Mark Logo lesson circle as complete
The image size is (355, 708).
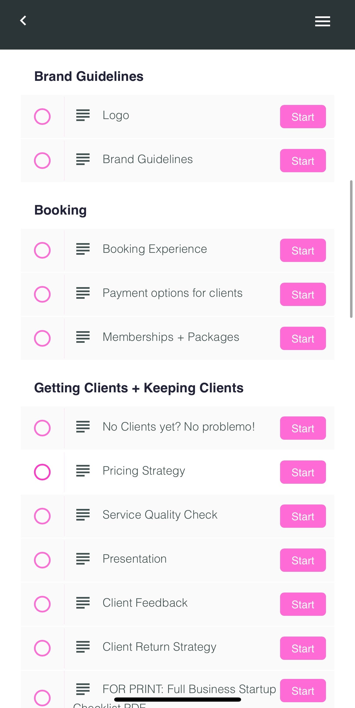click(x=42, y=117)
